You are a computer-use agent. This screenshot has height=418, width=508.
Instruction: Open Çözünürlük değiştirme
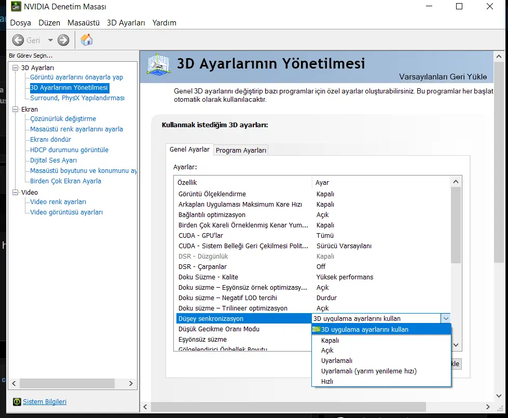(x=63, y=119)
